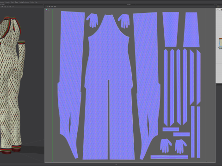
Task: Click the last icon in UV window toolbar
Action: pos(55,6)
